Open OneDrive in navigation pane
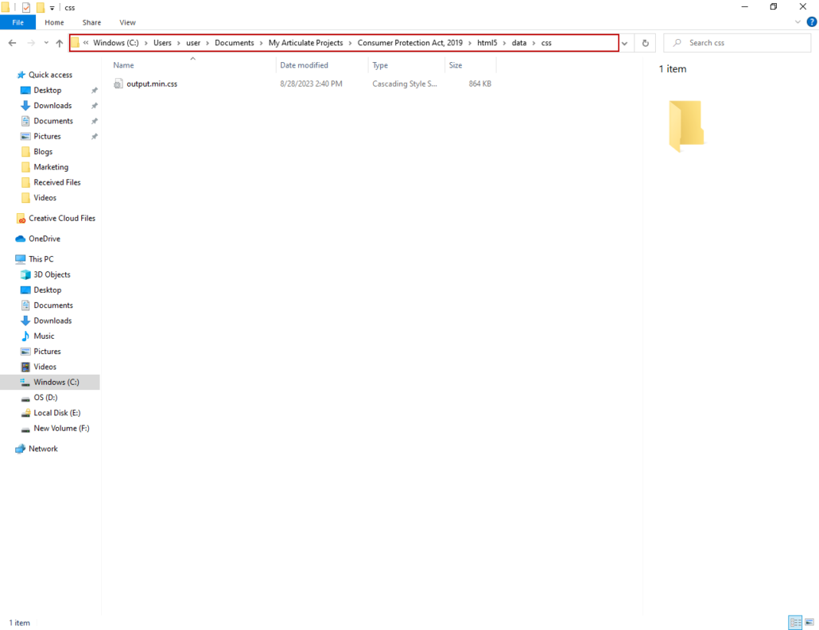The width and height of the screenshot is (819, 630). pyautogui.click(x=45, y=239)
